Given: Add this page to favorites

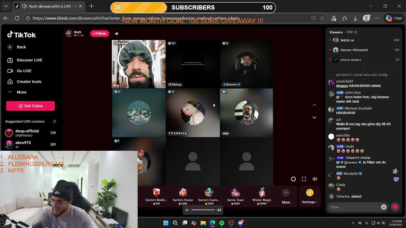Looking at the screenshot, I should tap(322, 18).
